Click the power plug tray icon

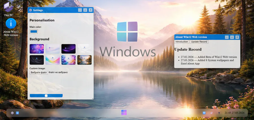pyautogui.click(x=219, y=113)
